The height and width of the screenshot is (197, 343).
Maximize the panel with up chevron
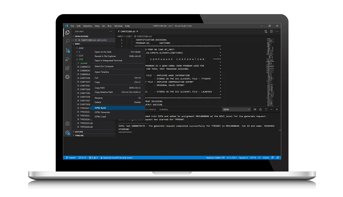271,109
